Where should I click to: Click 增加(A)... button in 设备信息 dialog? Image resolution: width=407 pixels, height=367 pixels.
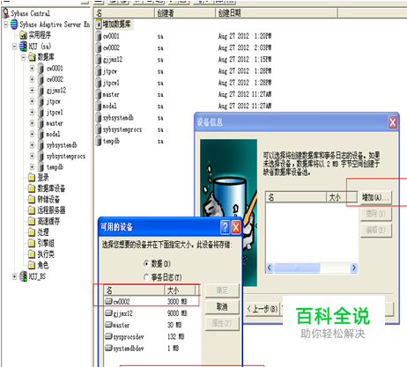pos(375,197)
